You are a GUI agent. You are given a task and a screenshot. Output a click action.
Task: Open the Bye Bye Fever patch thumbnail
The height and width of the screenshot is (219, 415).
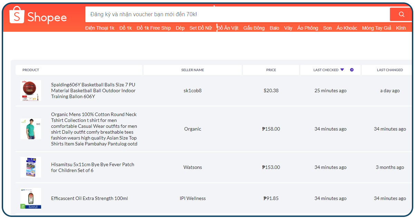point(31,167)
